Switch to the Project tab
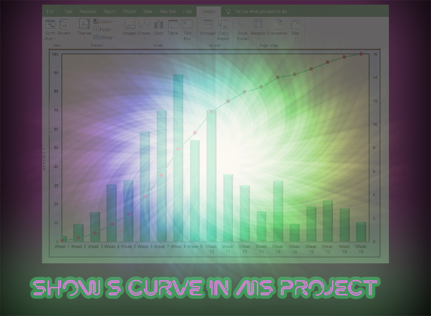Screen dimensions: 431x316 [130, 11]
